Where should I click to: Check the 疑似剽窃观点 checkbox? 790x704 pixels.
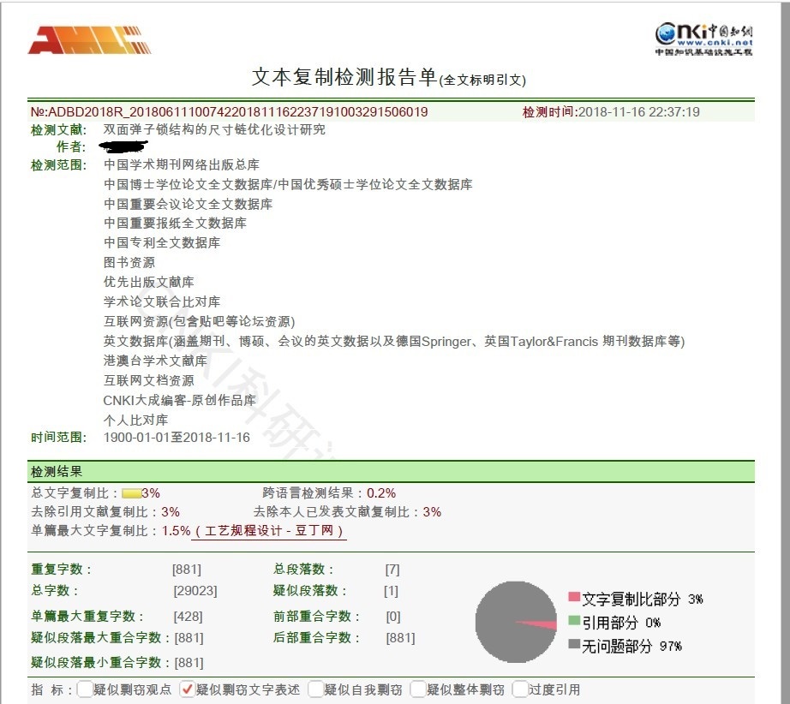(85, 689)
